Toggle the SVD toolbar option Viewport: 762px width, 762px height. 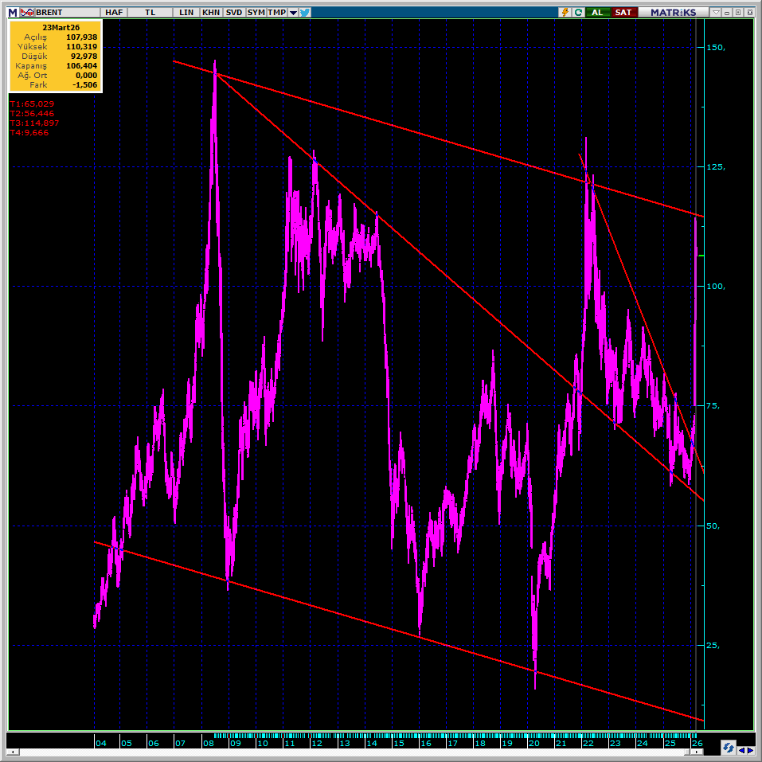pyautogui.click(x=234, y=13)
